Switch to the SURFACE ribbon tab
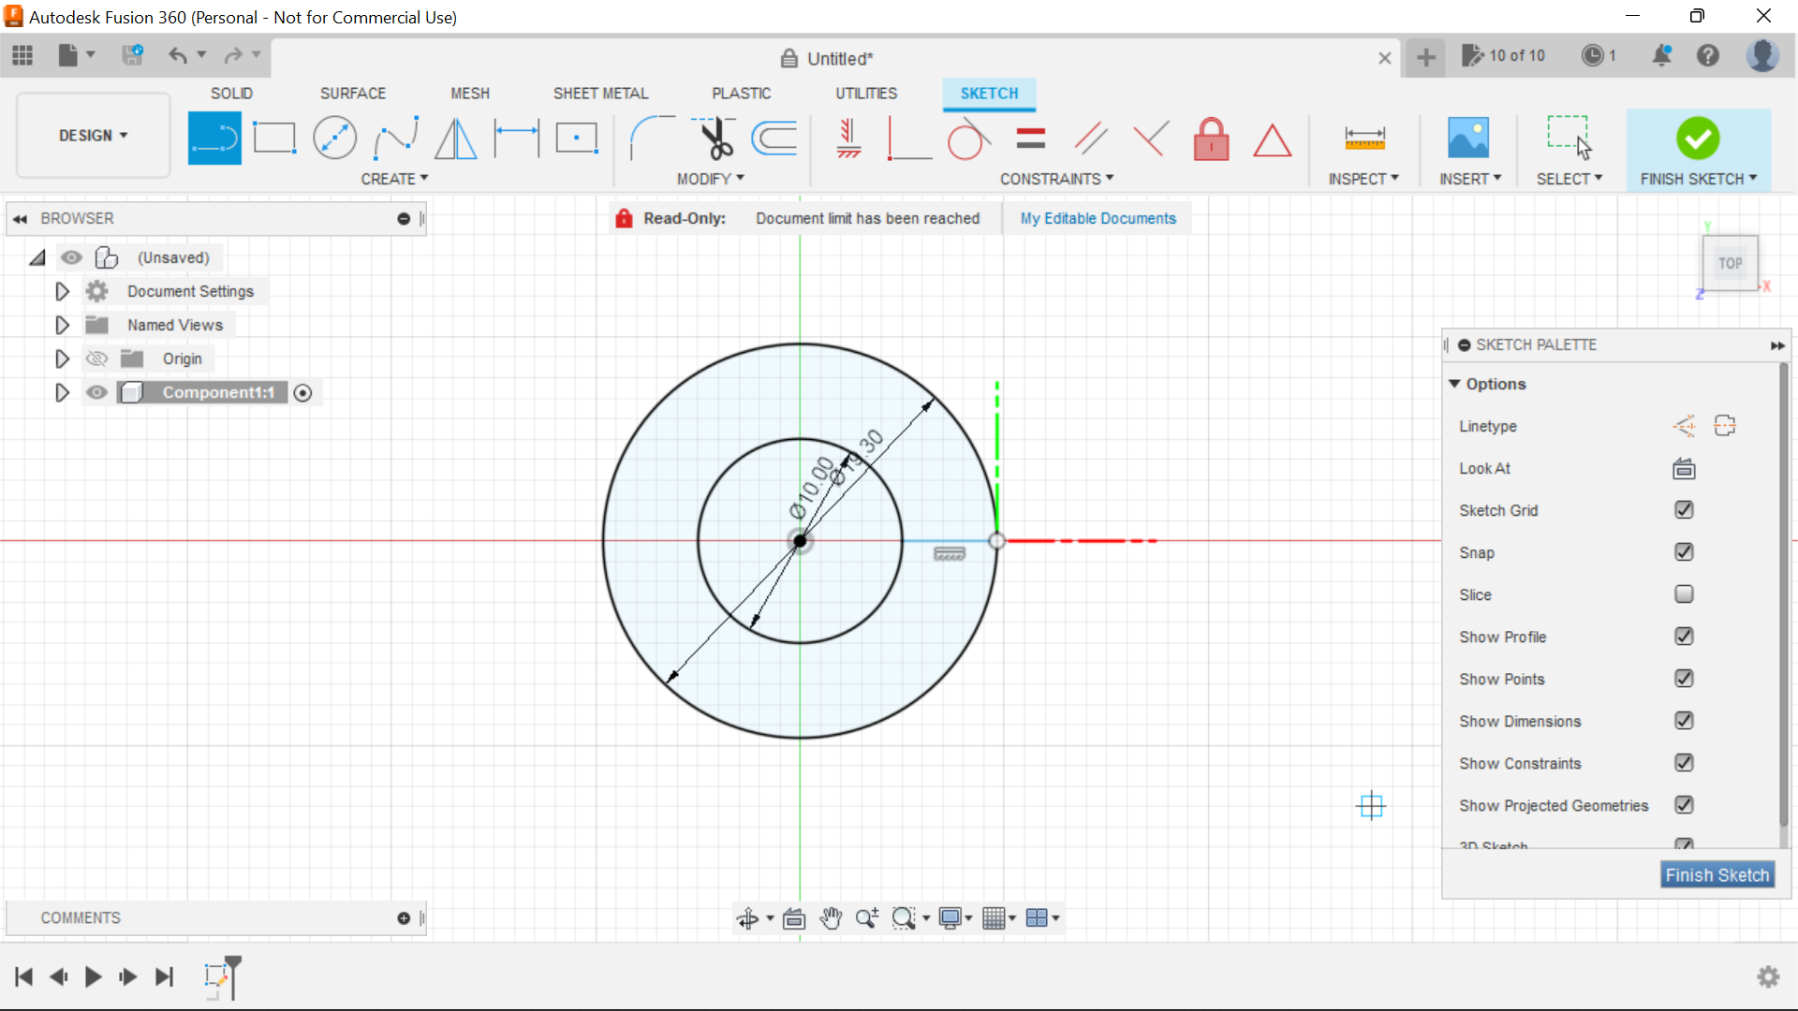This screenshot has height=1011, width=1798. (352, 93)
